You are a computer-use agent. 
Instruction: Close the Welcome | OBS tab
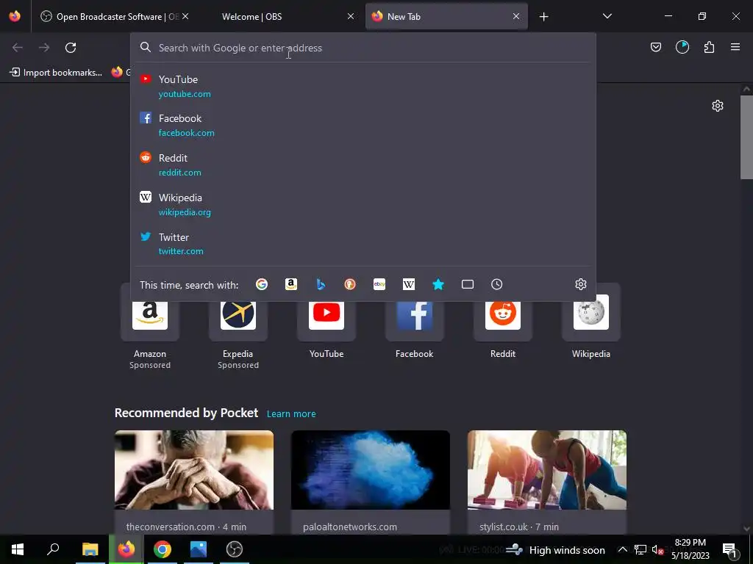click(x=351, y=16)
